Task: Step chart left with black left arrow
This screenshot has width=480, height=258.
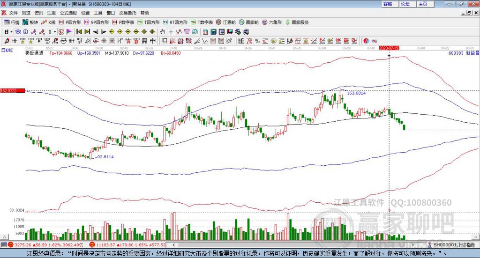Action: pos(96,32)
